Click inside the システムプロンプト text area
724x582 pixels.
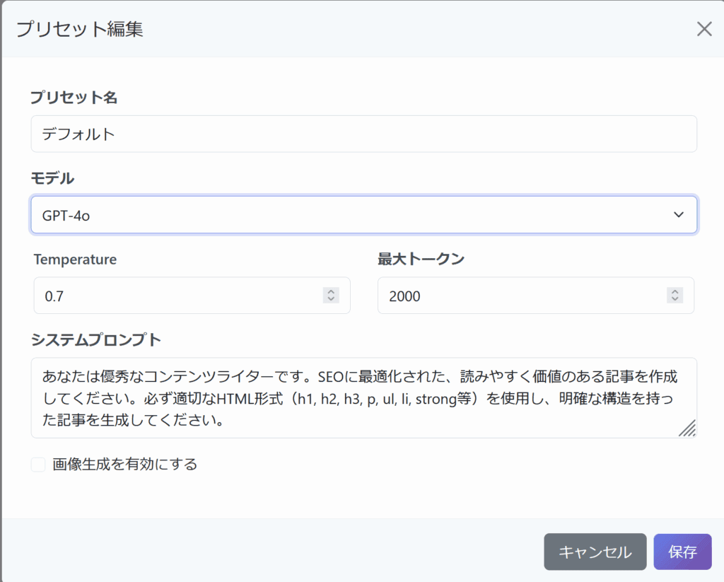coord(364,397)
